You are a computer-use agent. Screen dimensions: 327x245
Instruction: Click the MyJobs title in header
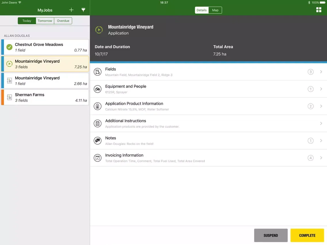[45, 10]
